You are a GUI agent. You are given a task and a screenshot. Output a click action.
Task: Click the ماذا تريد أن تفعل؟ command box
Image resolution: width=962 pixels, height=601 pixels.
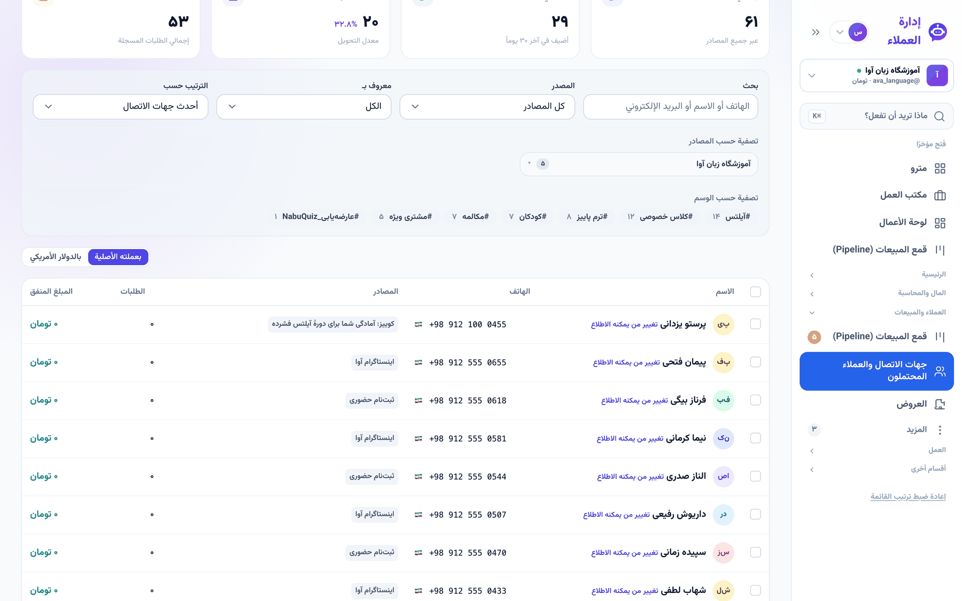tap(876, 116)
